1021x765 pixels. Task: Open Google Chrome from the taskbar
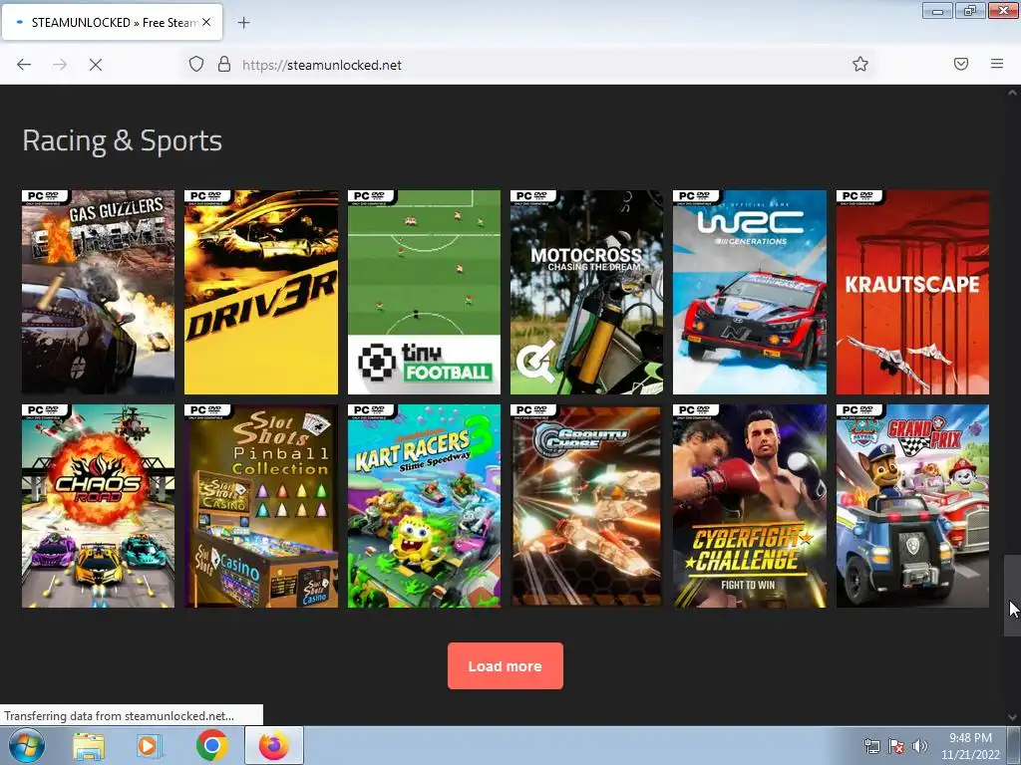(211, 746)
